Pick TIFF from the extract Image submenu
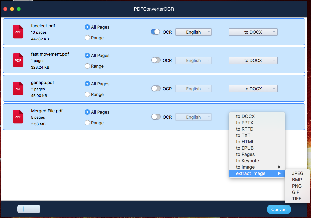Screen dimensions: 311x218 click(297, 199)
